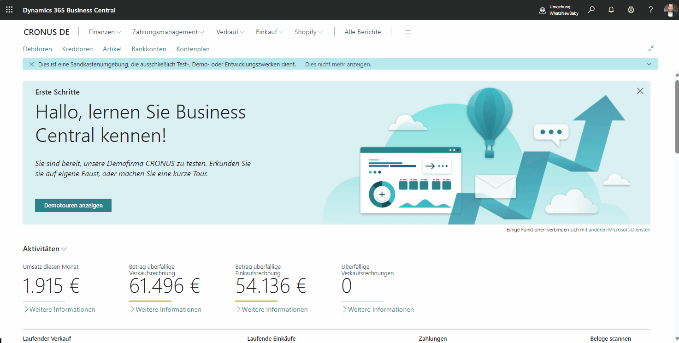Open the search magnifier icon
679x343 pixels.
click(591, 10)
